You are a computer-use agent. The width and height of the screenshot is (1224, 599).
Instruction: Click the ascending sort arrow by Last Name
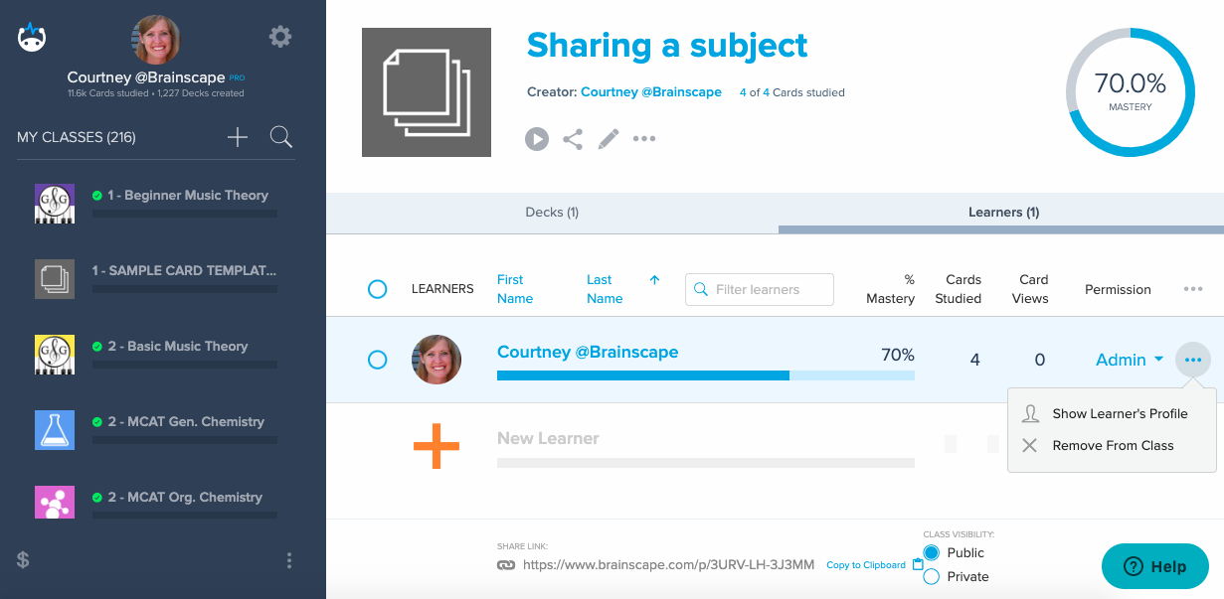(654, 280)
